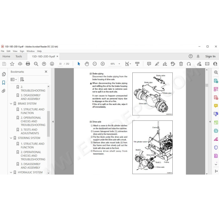Zoom out with minus icon

coord(95,64)
